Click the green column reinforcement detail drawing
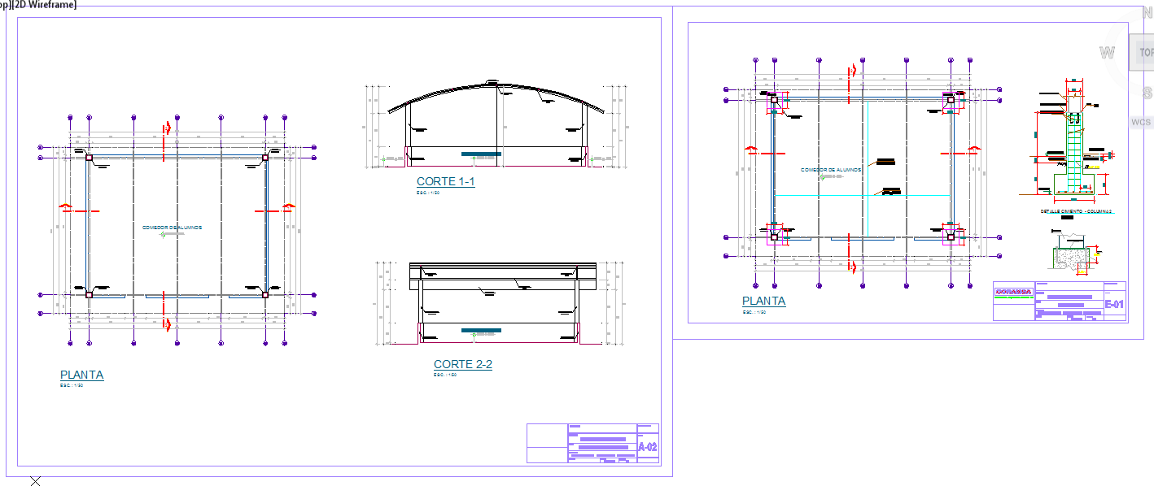Image resolution: width=1154 pixels, height=486 pixels. 1074,146
